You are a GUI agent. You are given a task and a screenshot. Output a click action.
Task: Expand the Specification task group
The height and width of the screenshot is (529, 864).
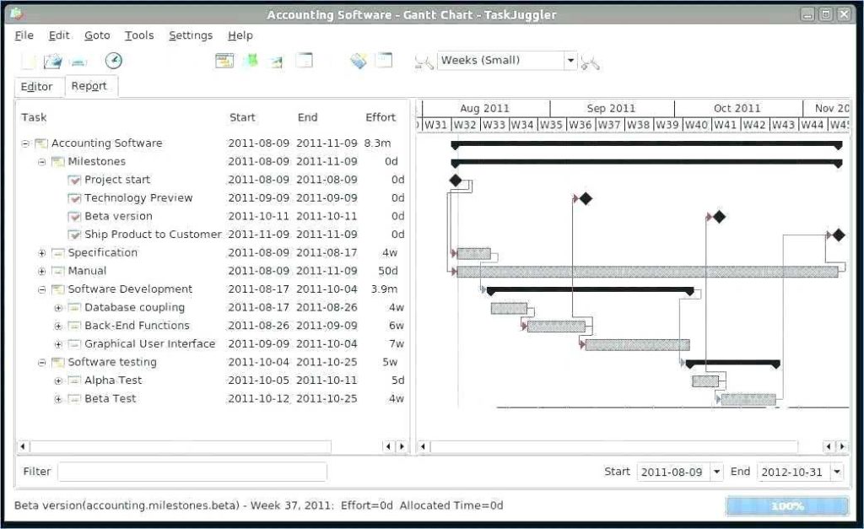pyautogui.click(x=41, y=252)
